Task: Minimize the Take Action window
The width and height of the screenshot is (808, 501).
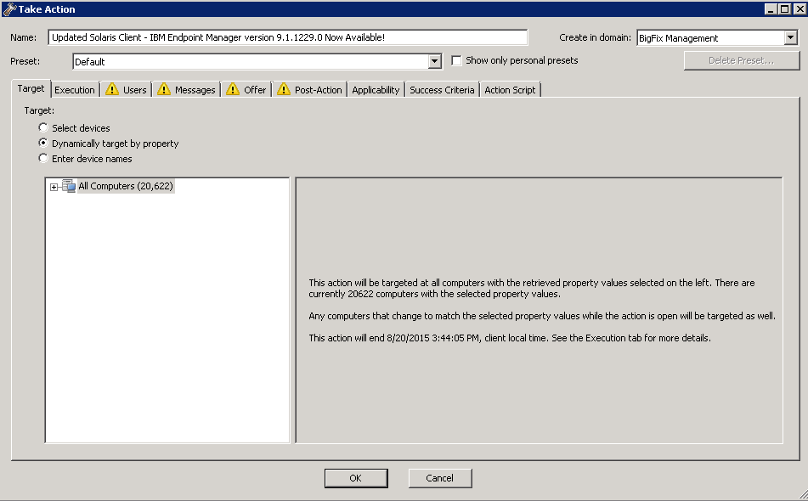Action: (x=771, y=9)
